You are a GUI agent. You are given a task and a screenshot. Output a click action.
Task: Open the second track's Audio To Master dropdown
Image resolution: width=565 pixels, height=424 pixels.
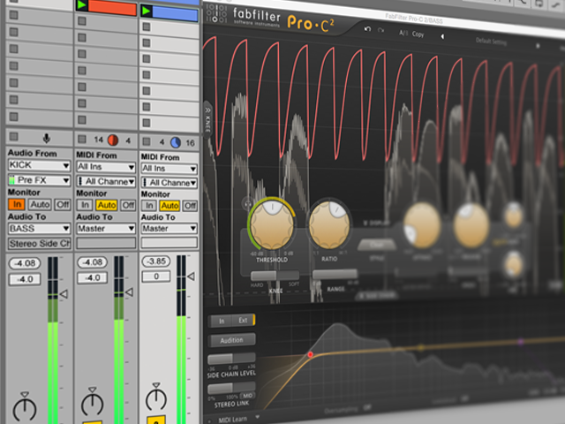coord(106,229)
